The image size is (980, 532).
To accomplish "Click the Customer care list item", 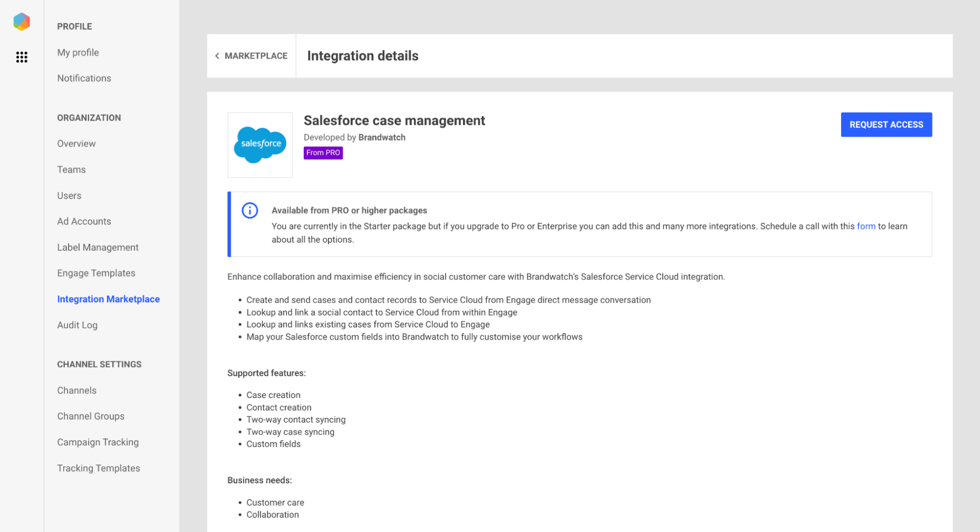I will pyautogui.click(x=275, y=503).
